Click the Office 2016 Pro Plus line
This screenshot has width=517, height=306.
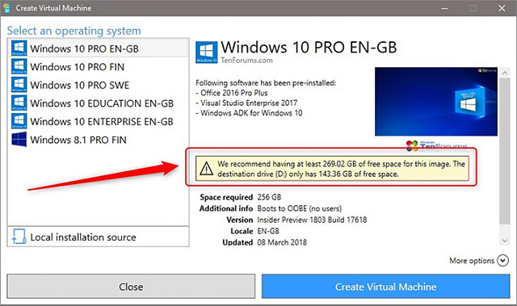[232, 93]
